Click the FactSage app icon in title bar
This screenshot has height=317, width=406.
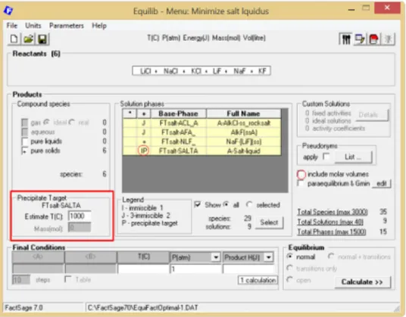coord(8,11)
